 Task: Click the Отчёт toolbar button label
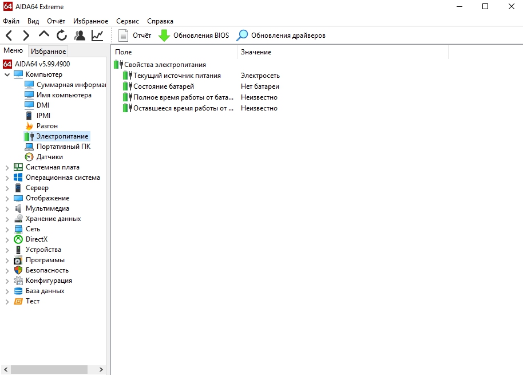coord(142,35)
